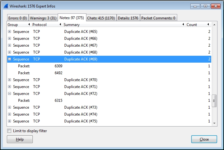
Task: Select the Duplicate ACK (#73) summary text
Action: tap(81, 107)
